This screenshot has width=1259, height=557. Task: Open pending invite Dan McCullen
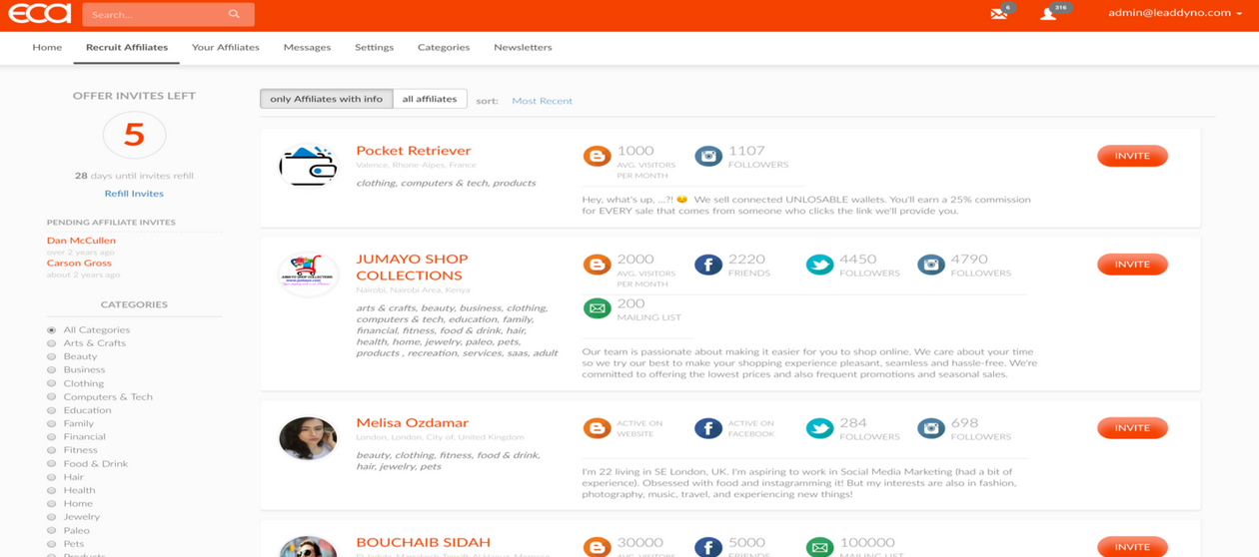coord(81,241)
